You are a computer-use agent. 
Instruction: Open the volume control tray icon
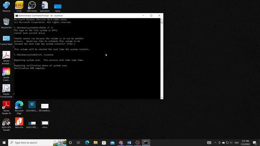coord(231,142)
